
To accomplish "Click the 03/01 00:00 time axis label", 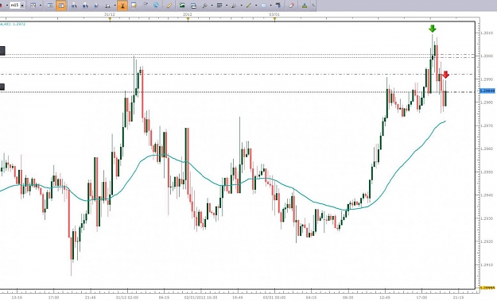I will click(x=274, y=298).
